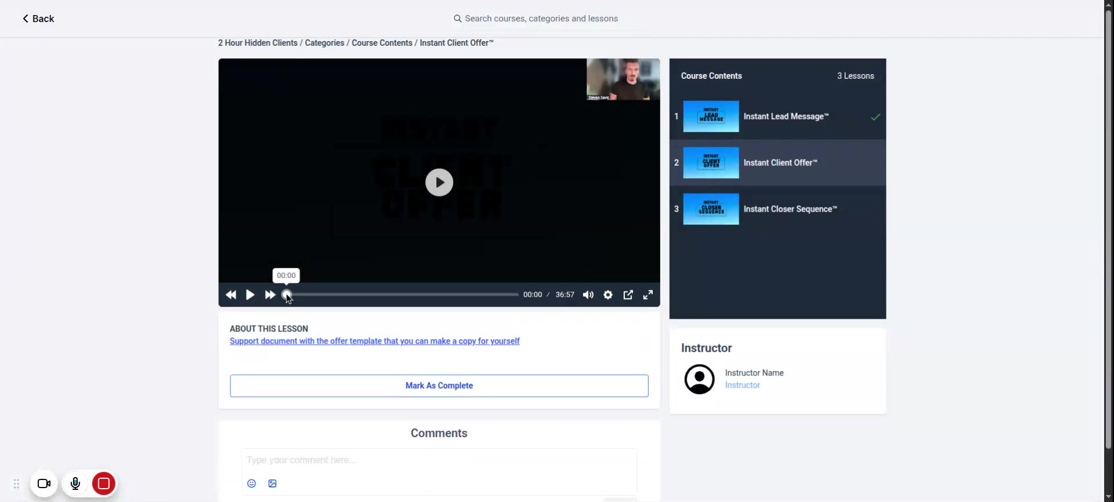
Task: Click the progress bar scrubber handle
Action: point(287,294)
